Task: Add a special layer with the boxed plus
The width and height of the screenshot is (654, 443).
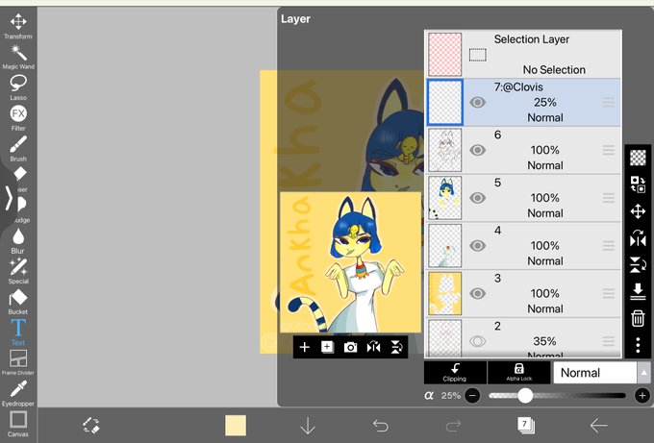Action: pyautogui.click(x=327, y=347)
